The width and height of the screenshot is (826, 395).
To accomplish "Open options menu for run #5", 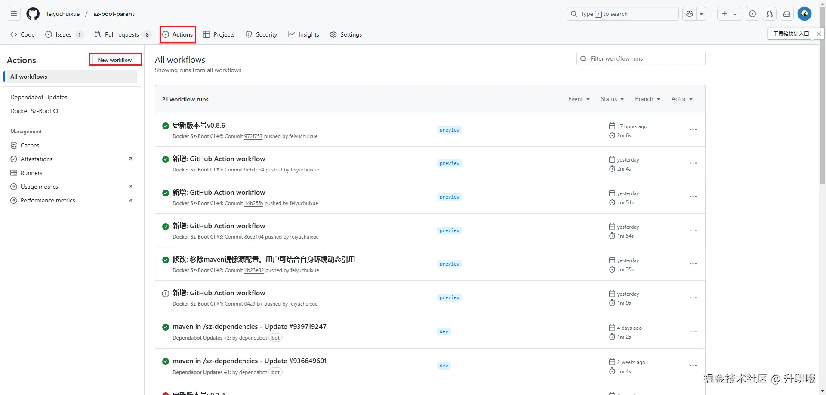I will pos(693,163).
